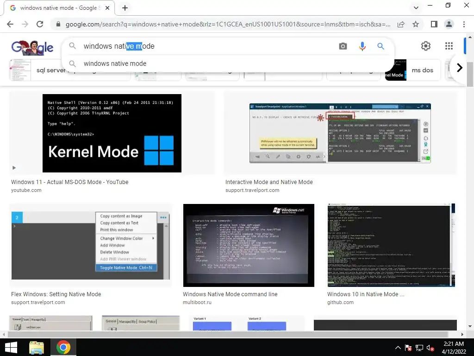Open the clock showing 2:21 AM
The width and height of the screenshot is (474, 356).
454,348
